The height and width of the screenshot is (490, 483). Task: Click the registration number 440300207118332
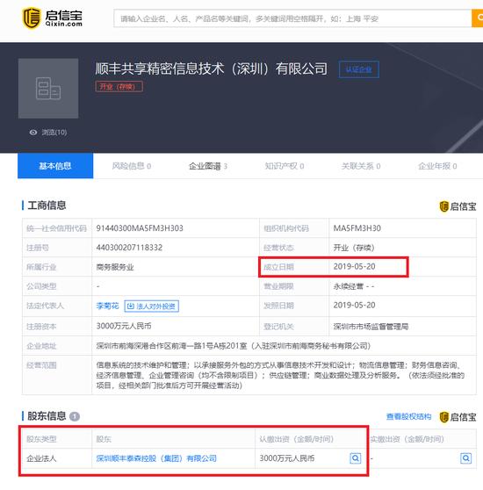[129, 248]
